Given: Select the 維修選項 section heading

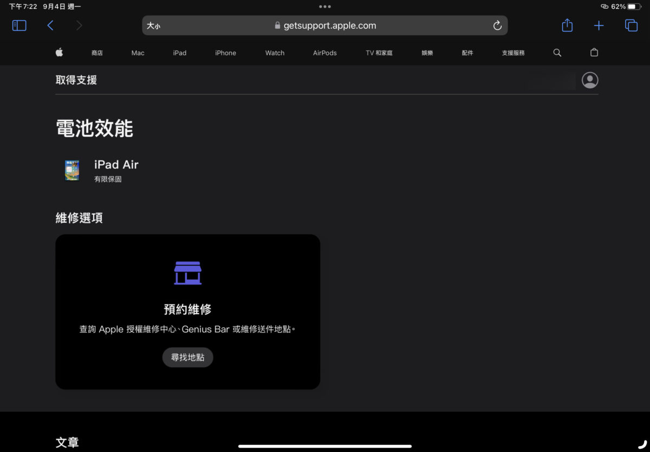Looking at the screenshot, I should [x=79, y=218].
